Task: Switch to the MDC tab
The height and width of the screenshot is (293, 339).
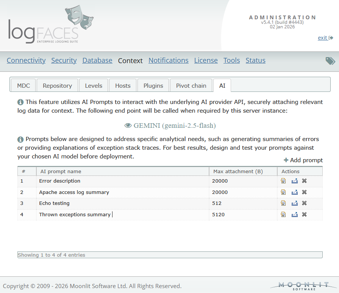Action: click(23, 86)
